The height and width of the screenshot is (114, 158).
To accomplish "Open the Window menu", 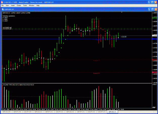I will tap(32, 6).
